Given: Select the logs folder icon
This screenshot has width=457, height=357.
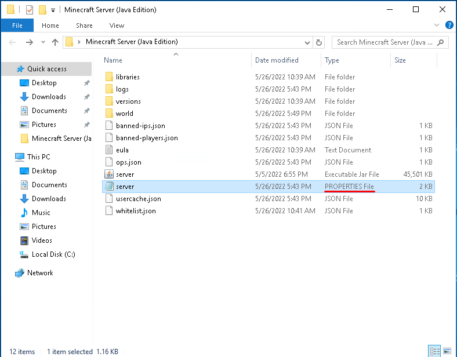Looking at the screenshot, I should click(109, 89).
